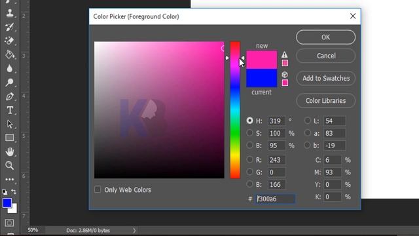The height and width of the screenshot is (236, 419).
Task: Select the H hue radio button
Action: 249,121
